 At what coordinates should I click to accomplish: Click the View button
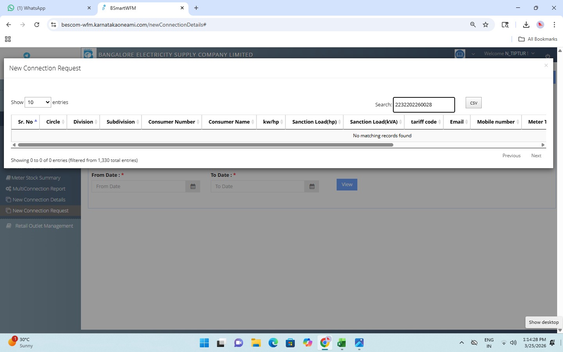coord(347,185)
